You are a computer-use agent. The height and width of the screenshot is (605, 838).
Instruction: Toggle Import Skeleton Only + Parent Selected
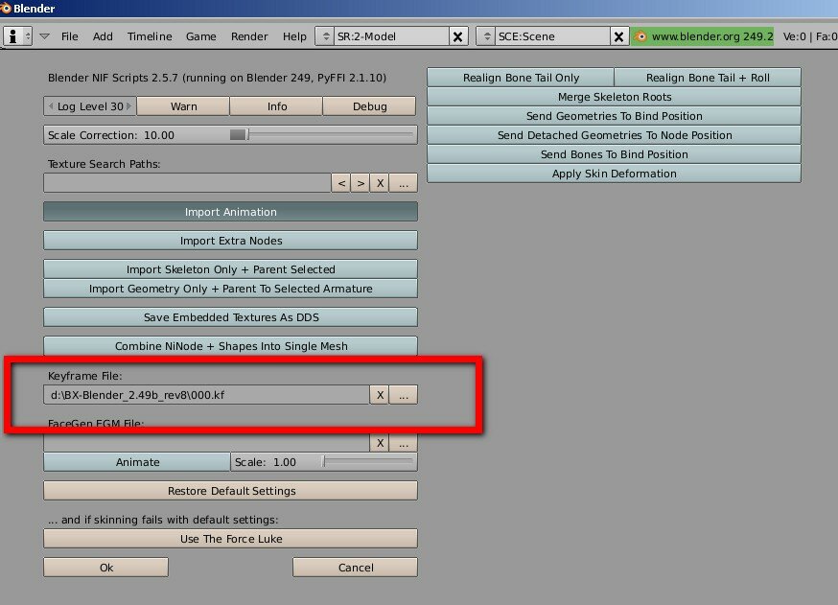pyautogui.click(x=230, y=268)
